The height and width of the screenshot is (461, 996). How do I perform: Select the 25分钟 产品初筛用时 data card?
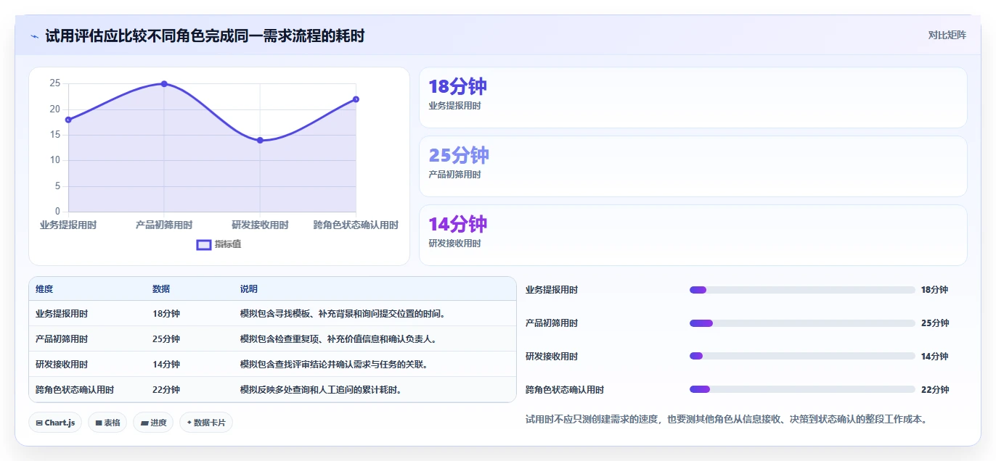[693, 167]
